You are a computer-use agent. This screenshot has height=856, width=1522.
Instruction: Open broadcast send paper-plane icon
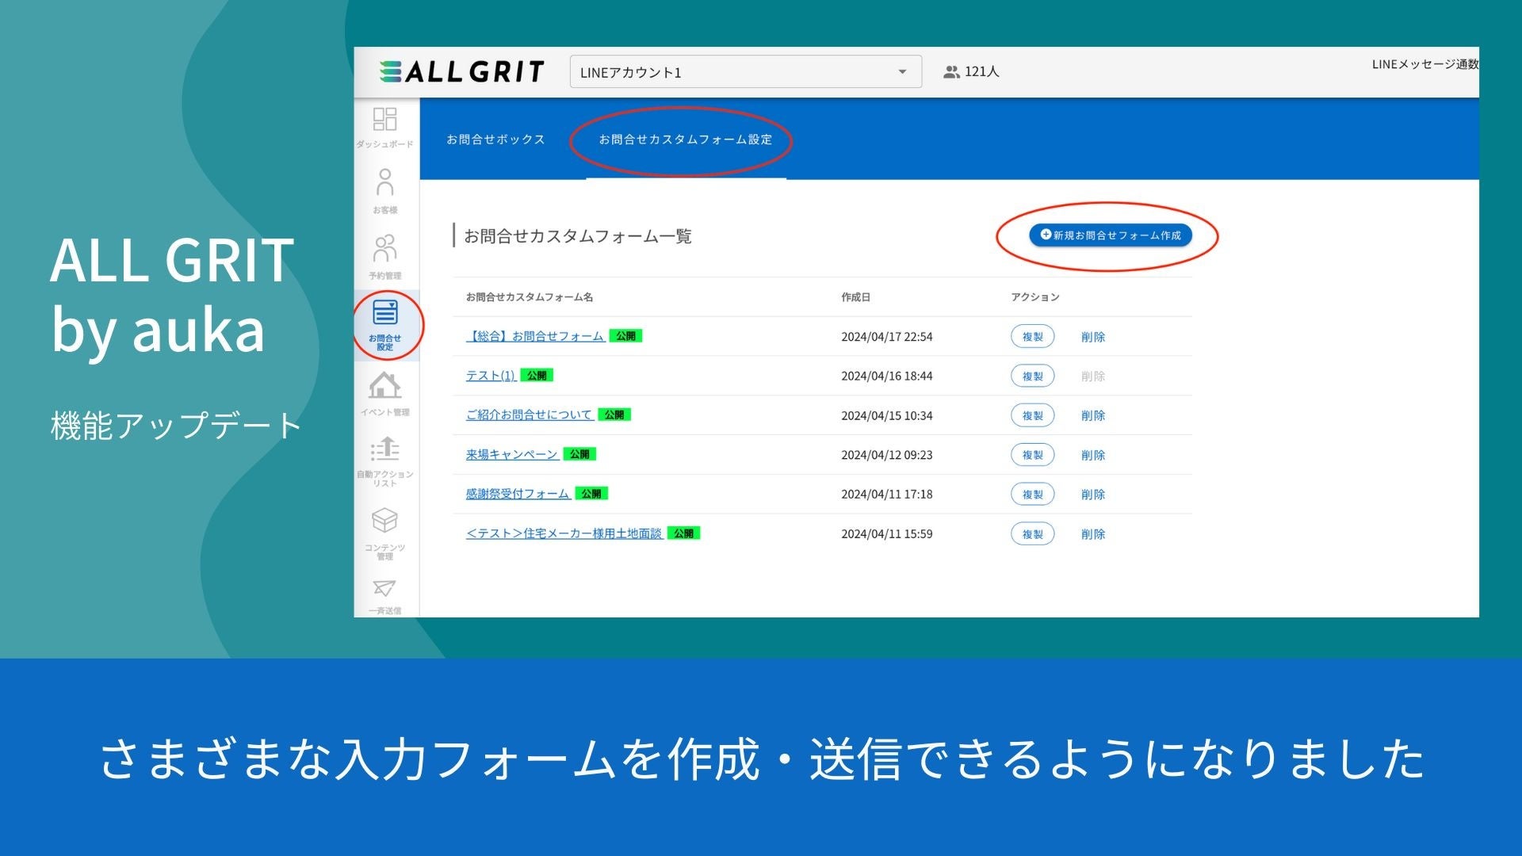(x=384, y=588)
